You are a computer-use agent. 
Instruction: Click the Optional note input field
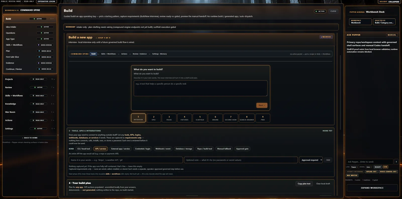coord(241,160)
